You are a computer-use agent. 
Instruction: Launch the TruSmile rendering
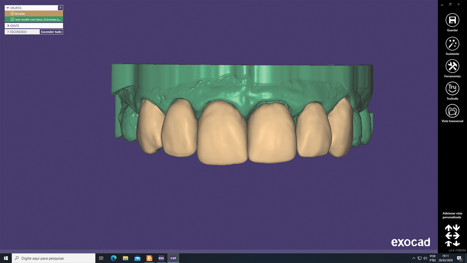452,89
